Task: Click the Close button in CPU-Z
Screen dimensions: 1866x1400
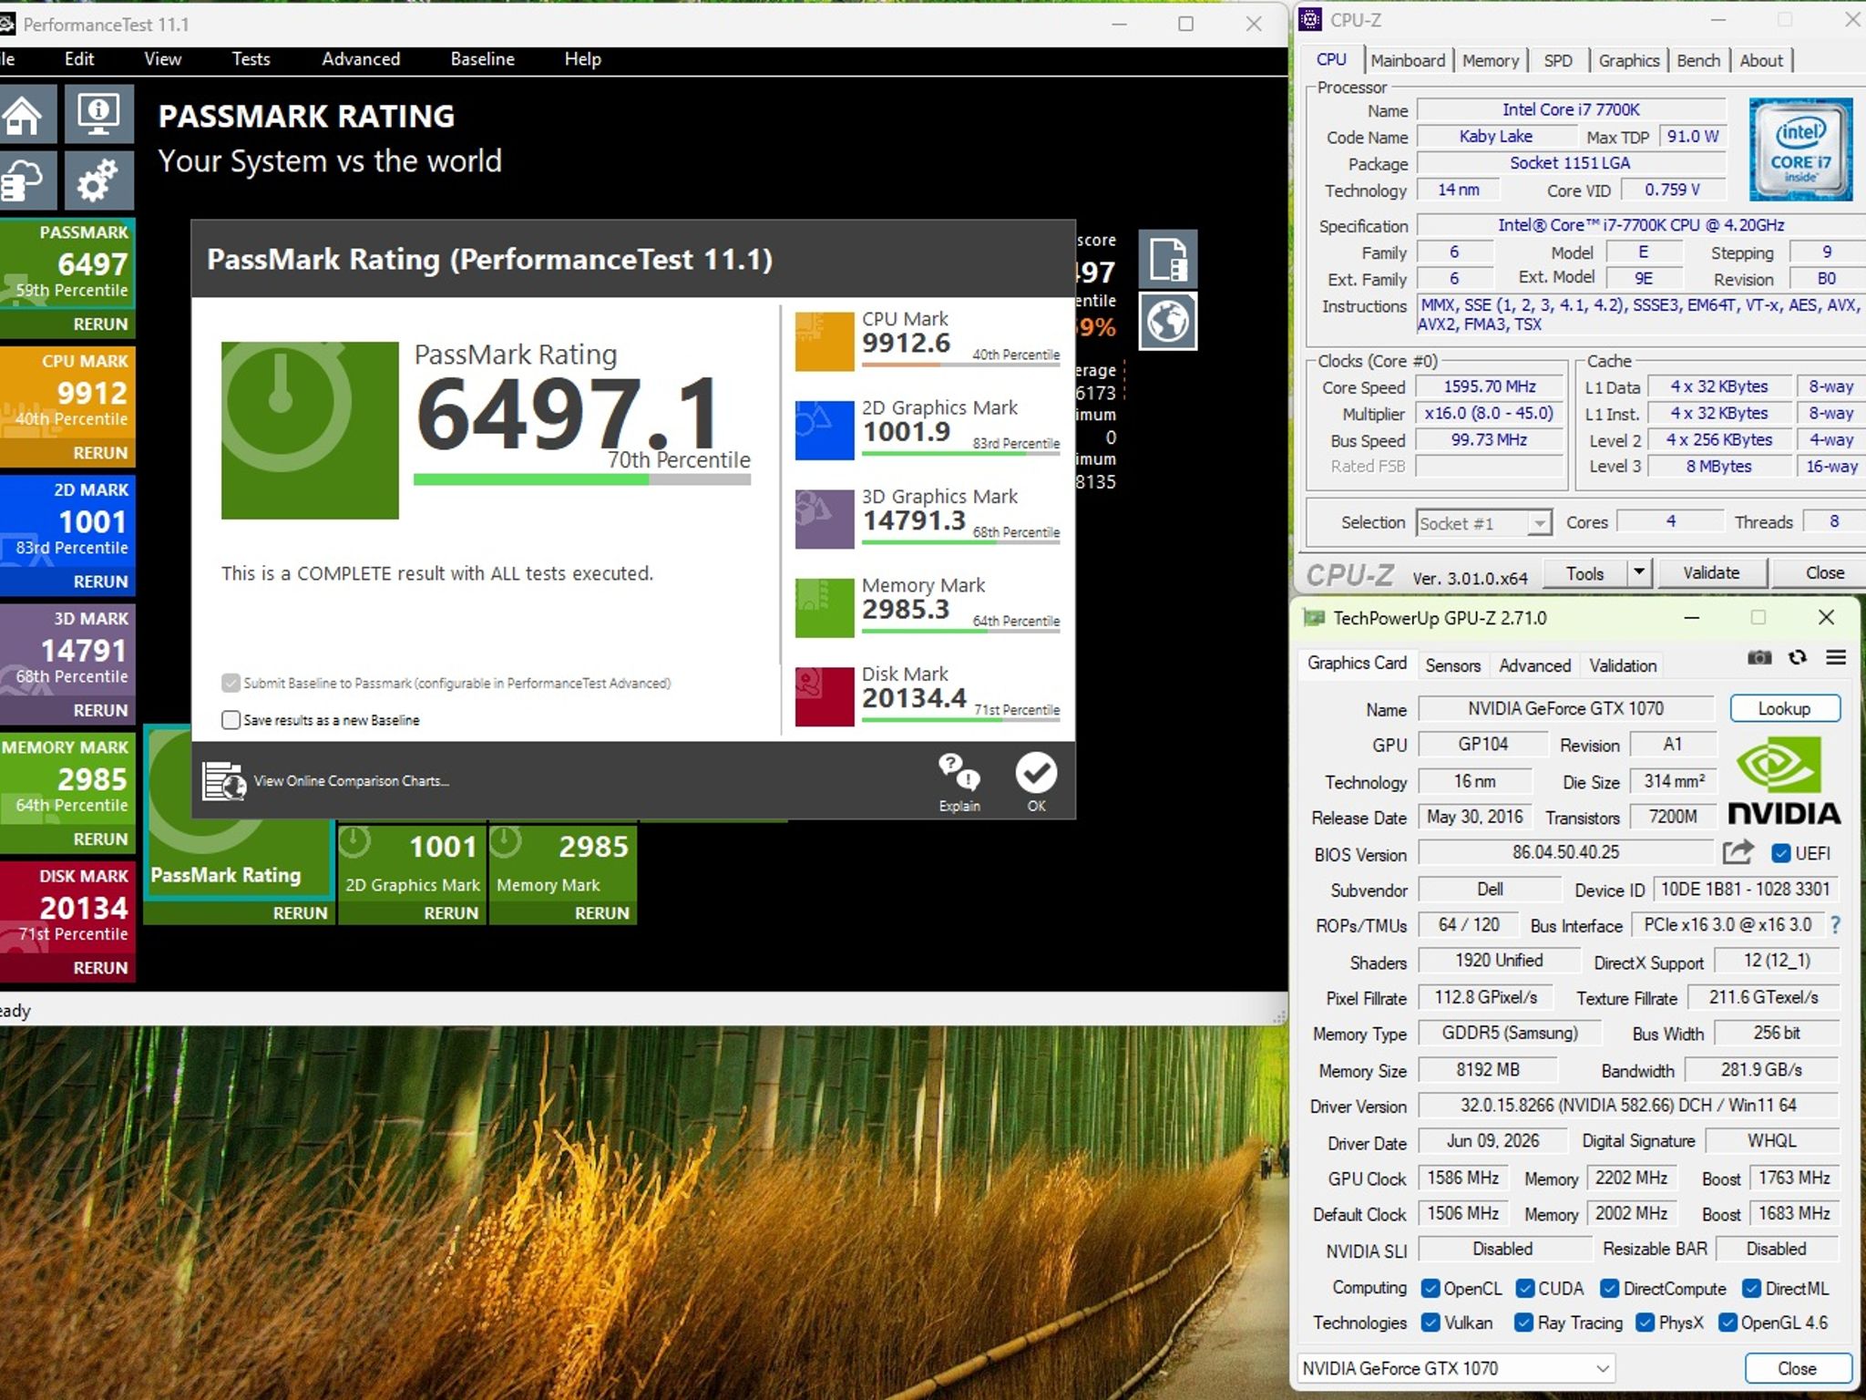Action: [x=1823, y=572]
